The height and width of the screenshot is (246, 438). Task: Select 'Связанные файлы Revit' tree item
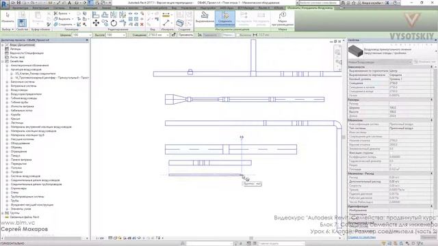click(25, 217)
